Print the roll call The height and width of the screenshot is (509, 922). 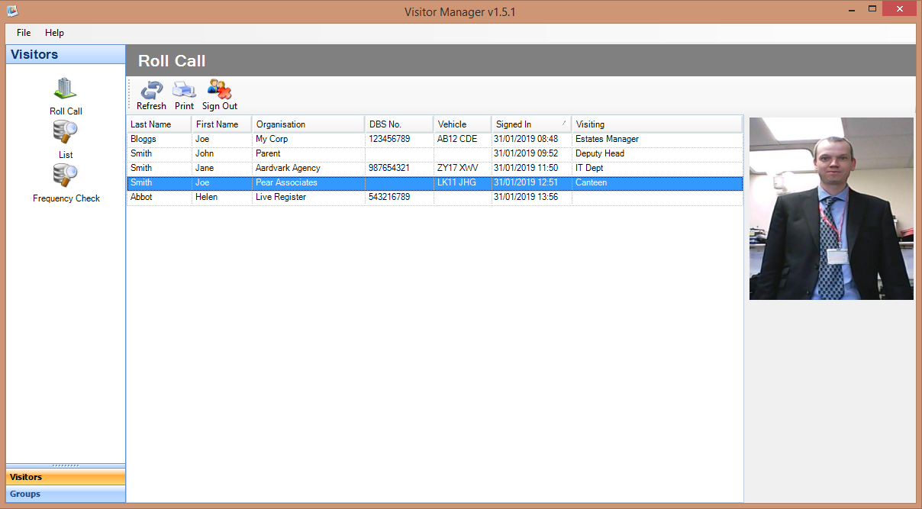tap(184, 95)
